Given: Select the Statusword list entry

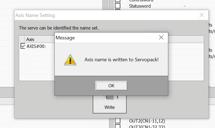Looking at the screenshot, I should coord(140,6).
